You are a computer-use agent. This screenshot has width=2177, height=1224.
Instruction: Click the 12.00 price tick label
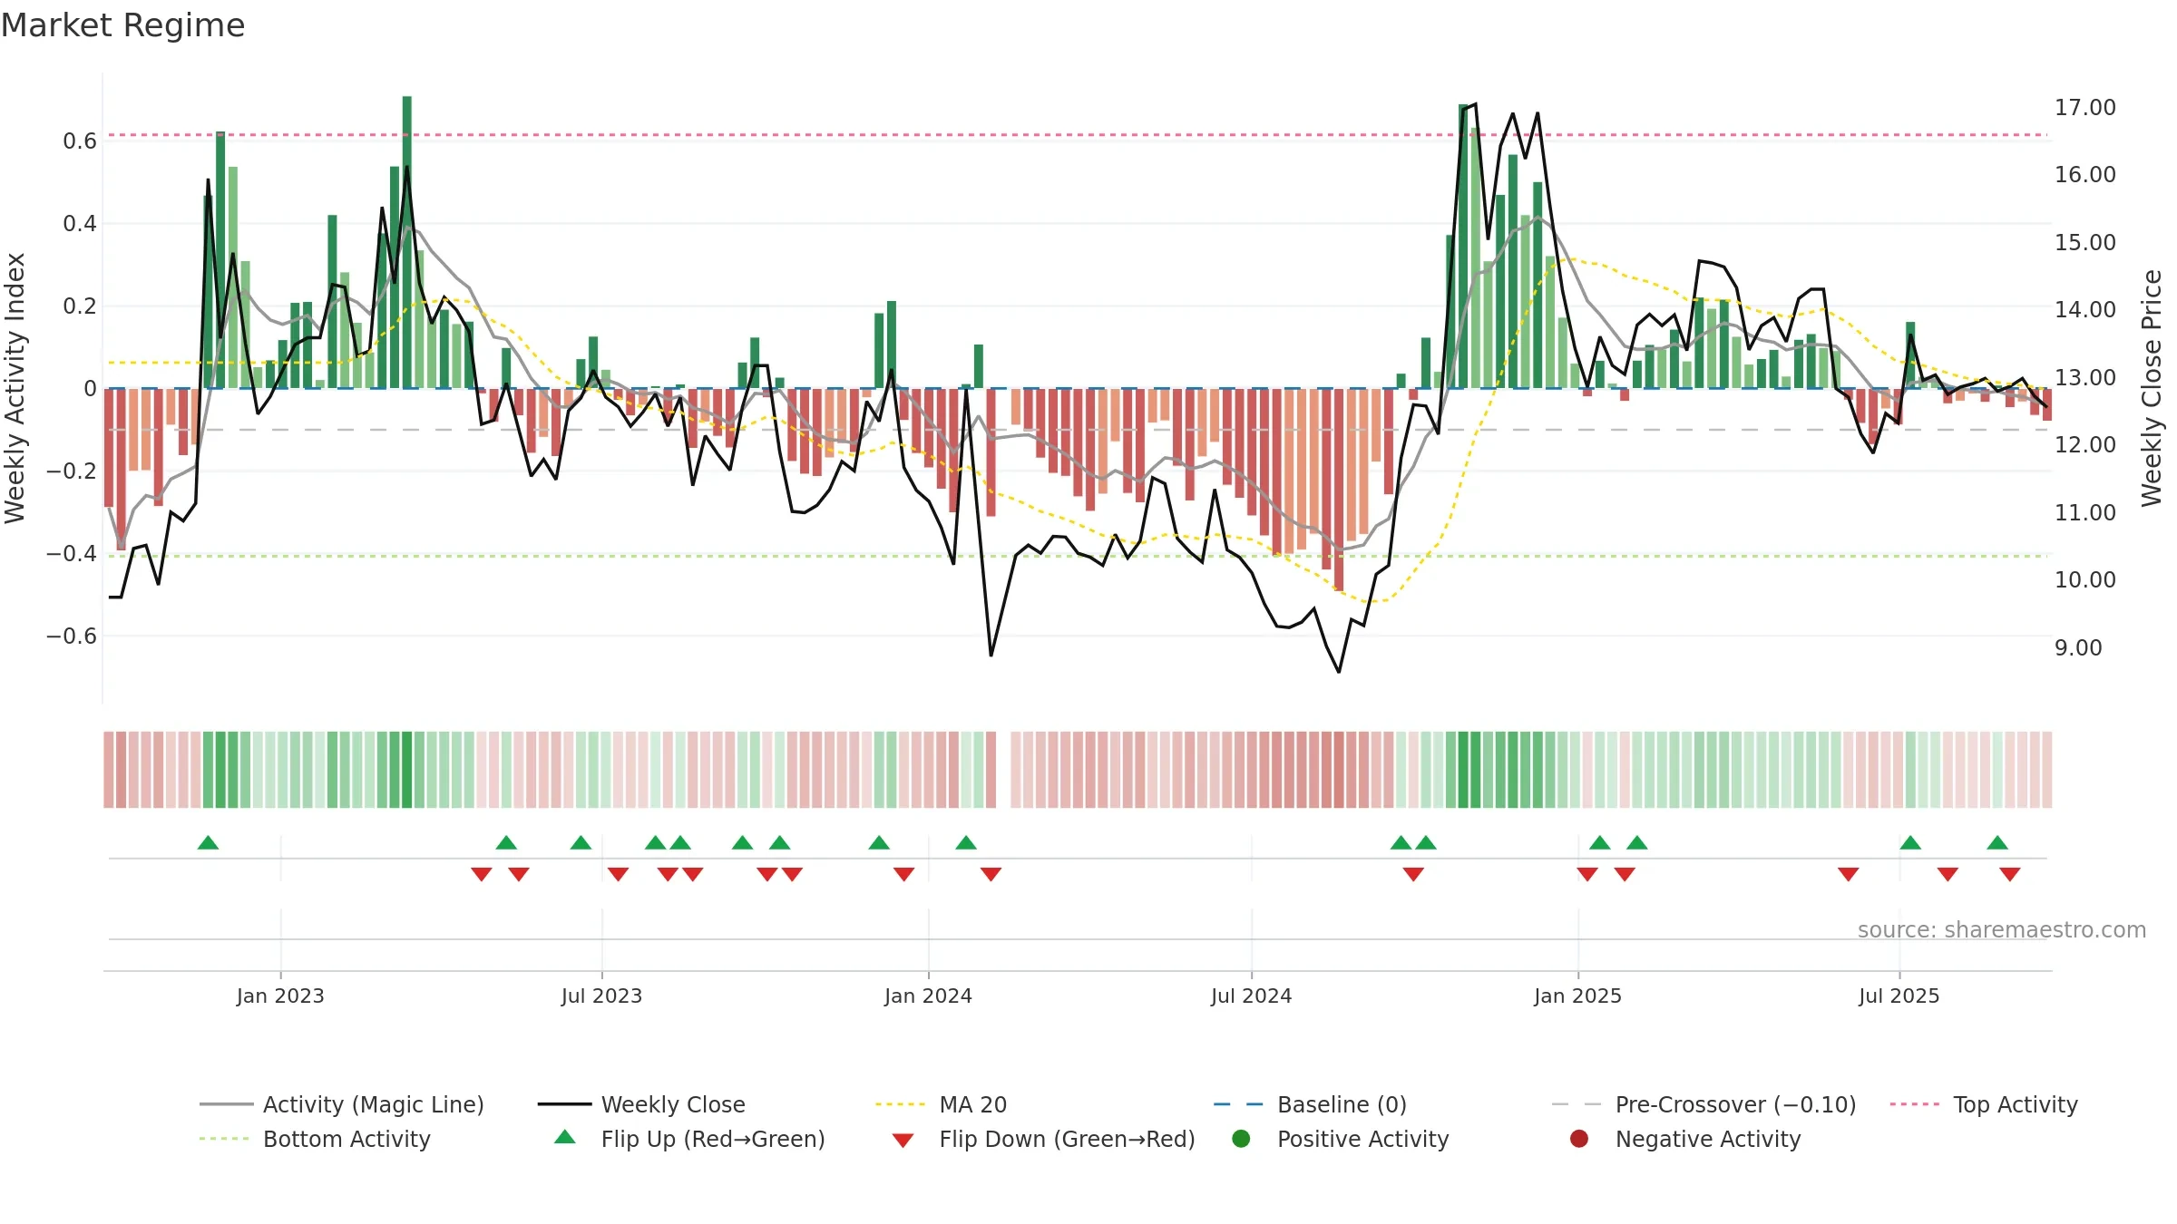2084,444
